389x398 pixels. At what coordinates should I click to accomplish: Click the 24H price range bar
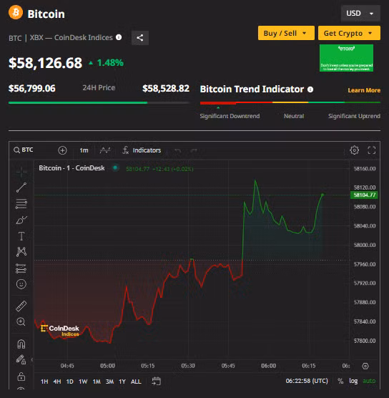point(99,102)
